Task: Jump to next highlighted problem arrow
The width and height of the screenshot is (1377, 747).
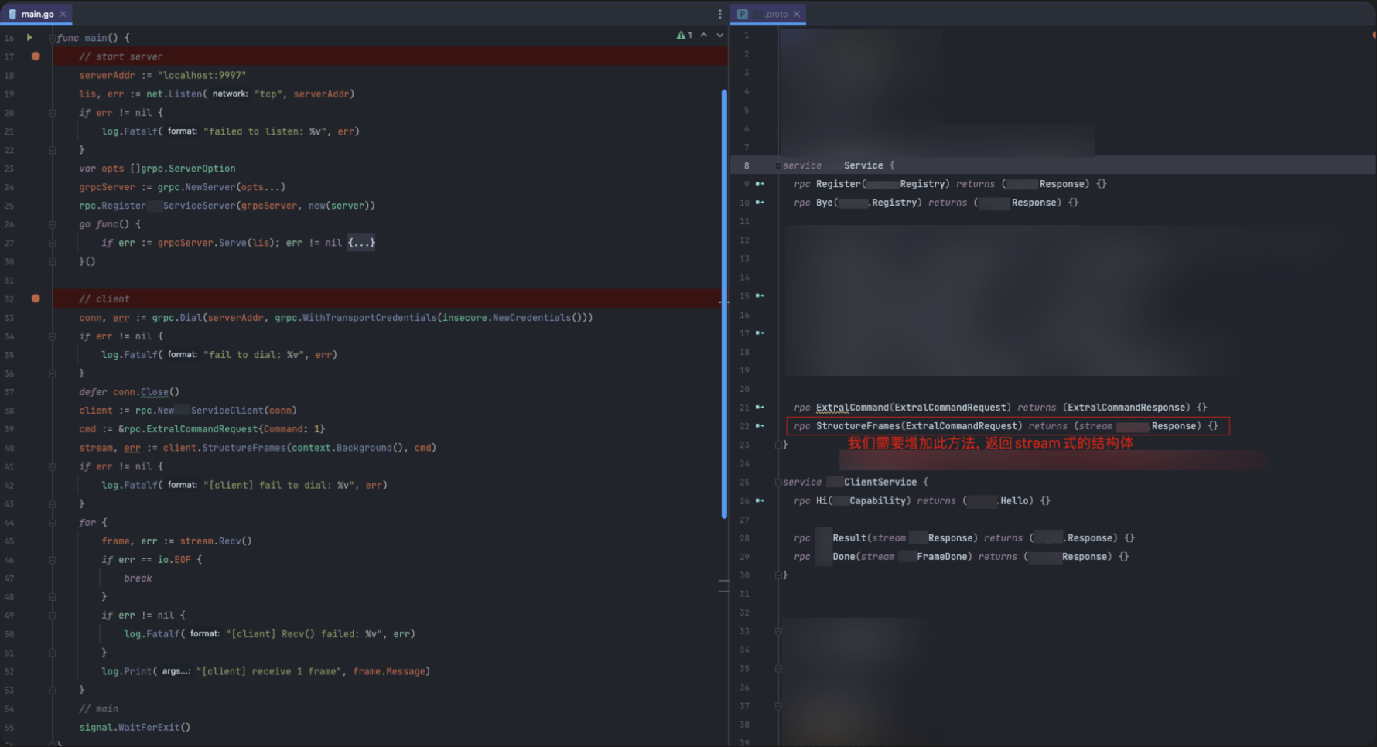Action: click(x=719, y=35)
